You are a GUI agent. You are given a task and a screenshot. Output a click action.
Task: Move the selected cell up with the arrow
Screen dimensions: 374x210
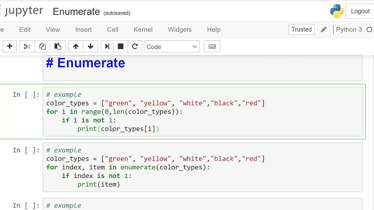point(76,46)
